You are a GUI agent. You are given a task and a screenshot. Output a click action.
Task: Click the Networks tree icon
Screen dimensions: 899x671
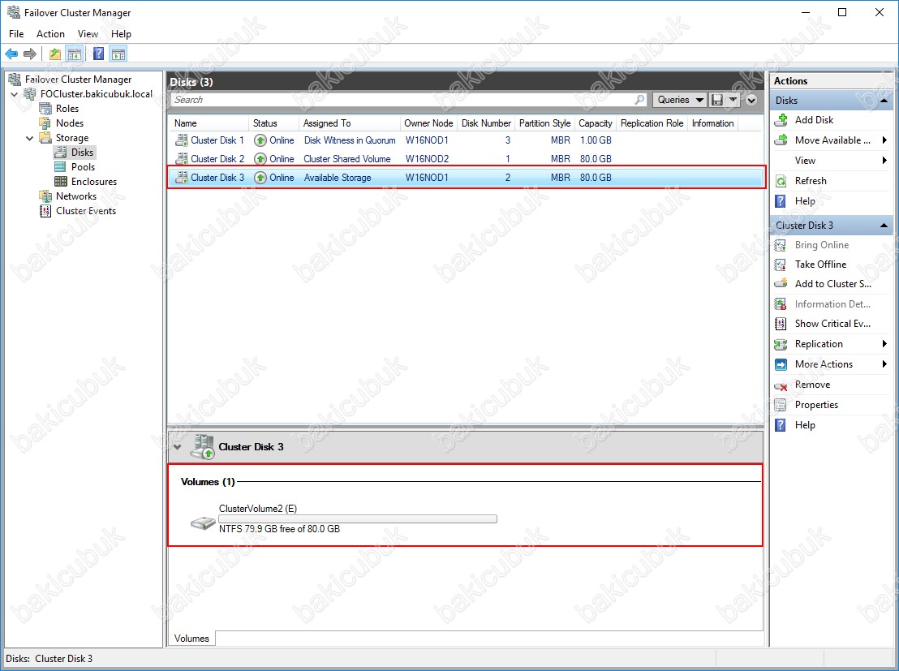click(45, 196)
